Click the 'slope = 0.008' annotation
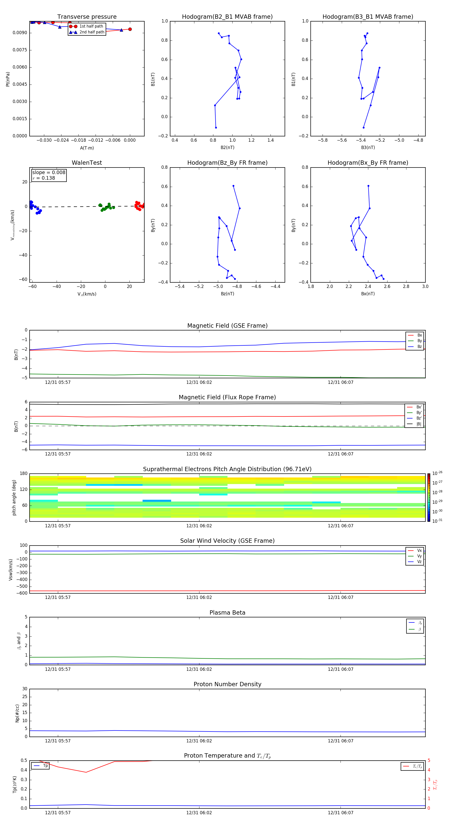Screen dimensions: 455x835 pyautogui.click(x=49, y=173)
